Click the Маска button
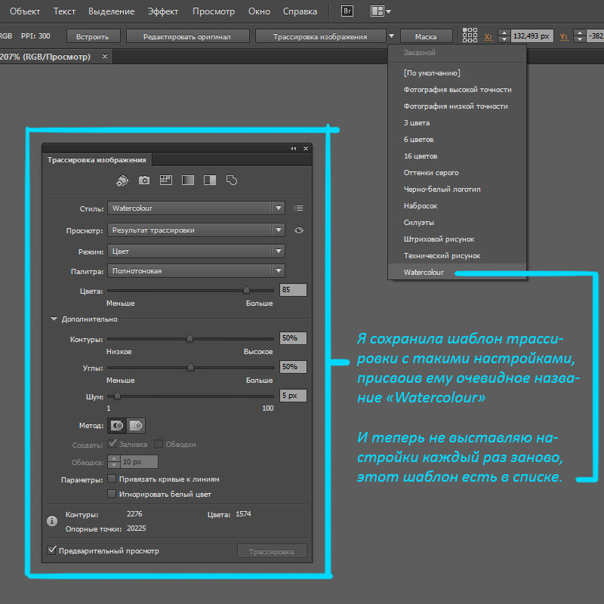604x604 pixels. [x=427, y=36]
